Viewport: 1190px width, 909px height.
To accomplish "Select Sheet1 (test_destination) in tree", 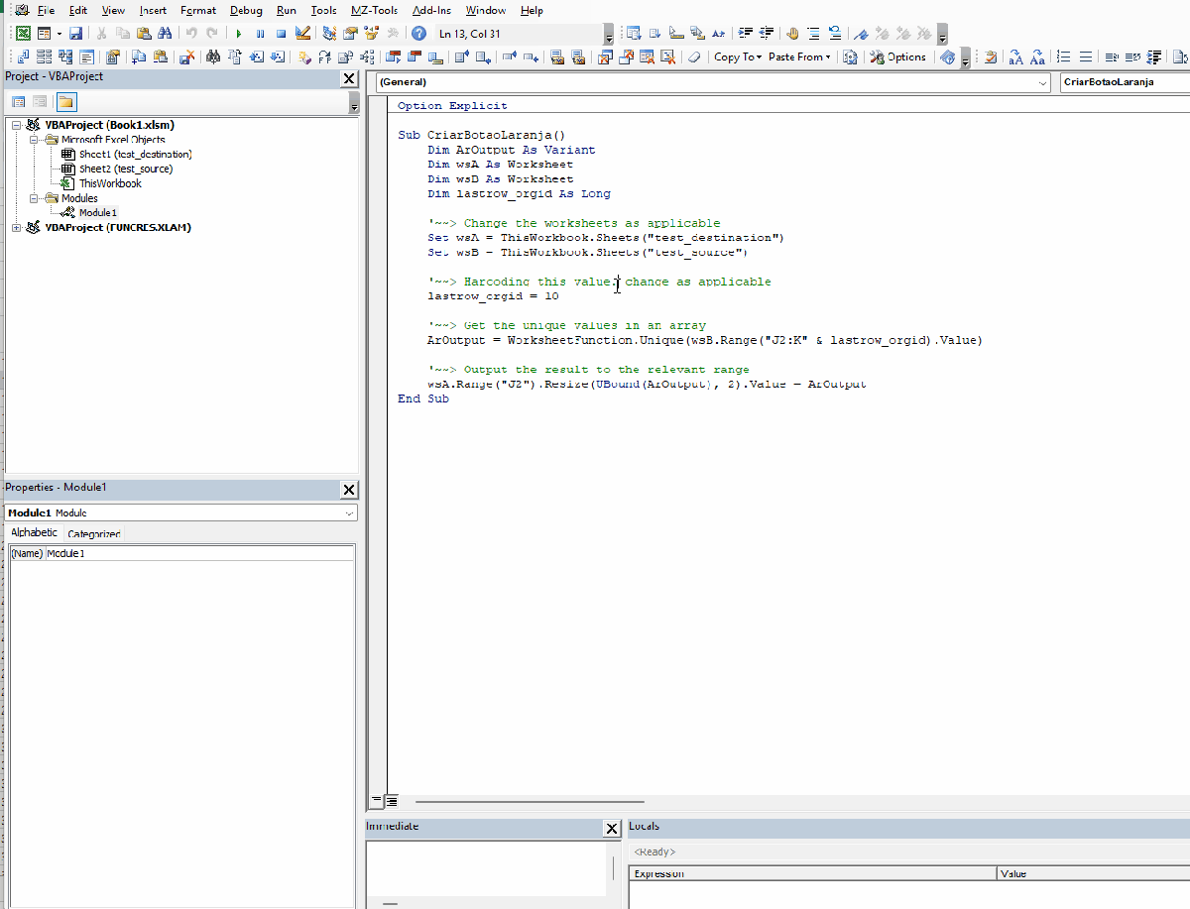I will tap(135, 155).
